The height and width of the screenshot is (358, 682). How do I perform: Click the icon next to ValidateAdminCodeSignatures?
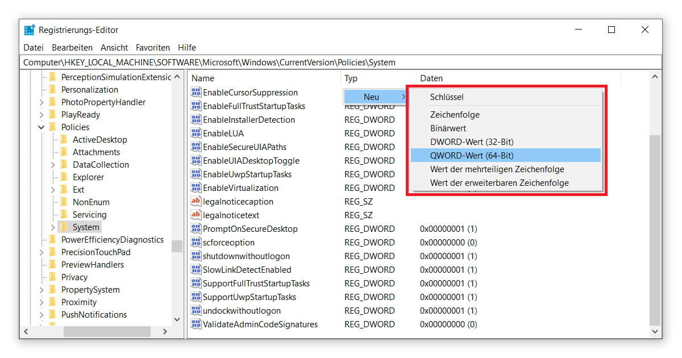pos(197,324)
